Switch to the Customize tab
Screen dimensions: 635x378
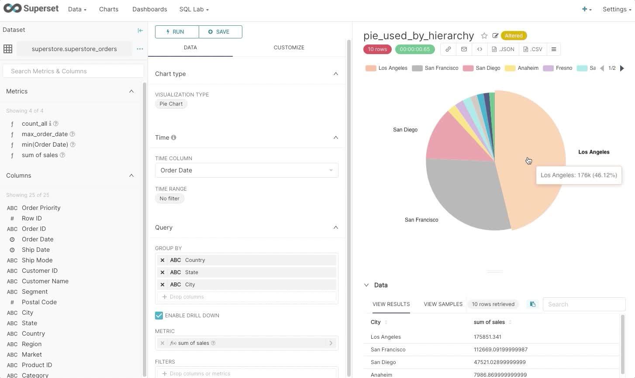(x=289, y=48)
